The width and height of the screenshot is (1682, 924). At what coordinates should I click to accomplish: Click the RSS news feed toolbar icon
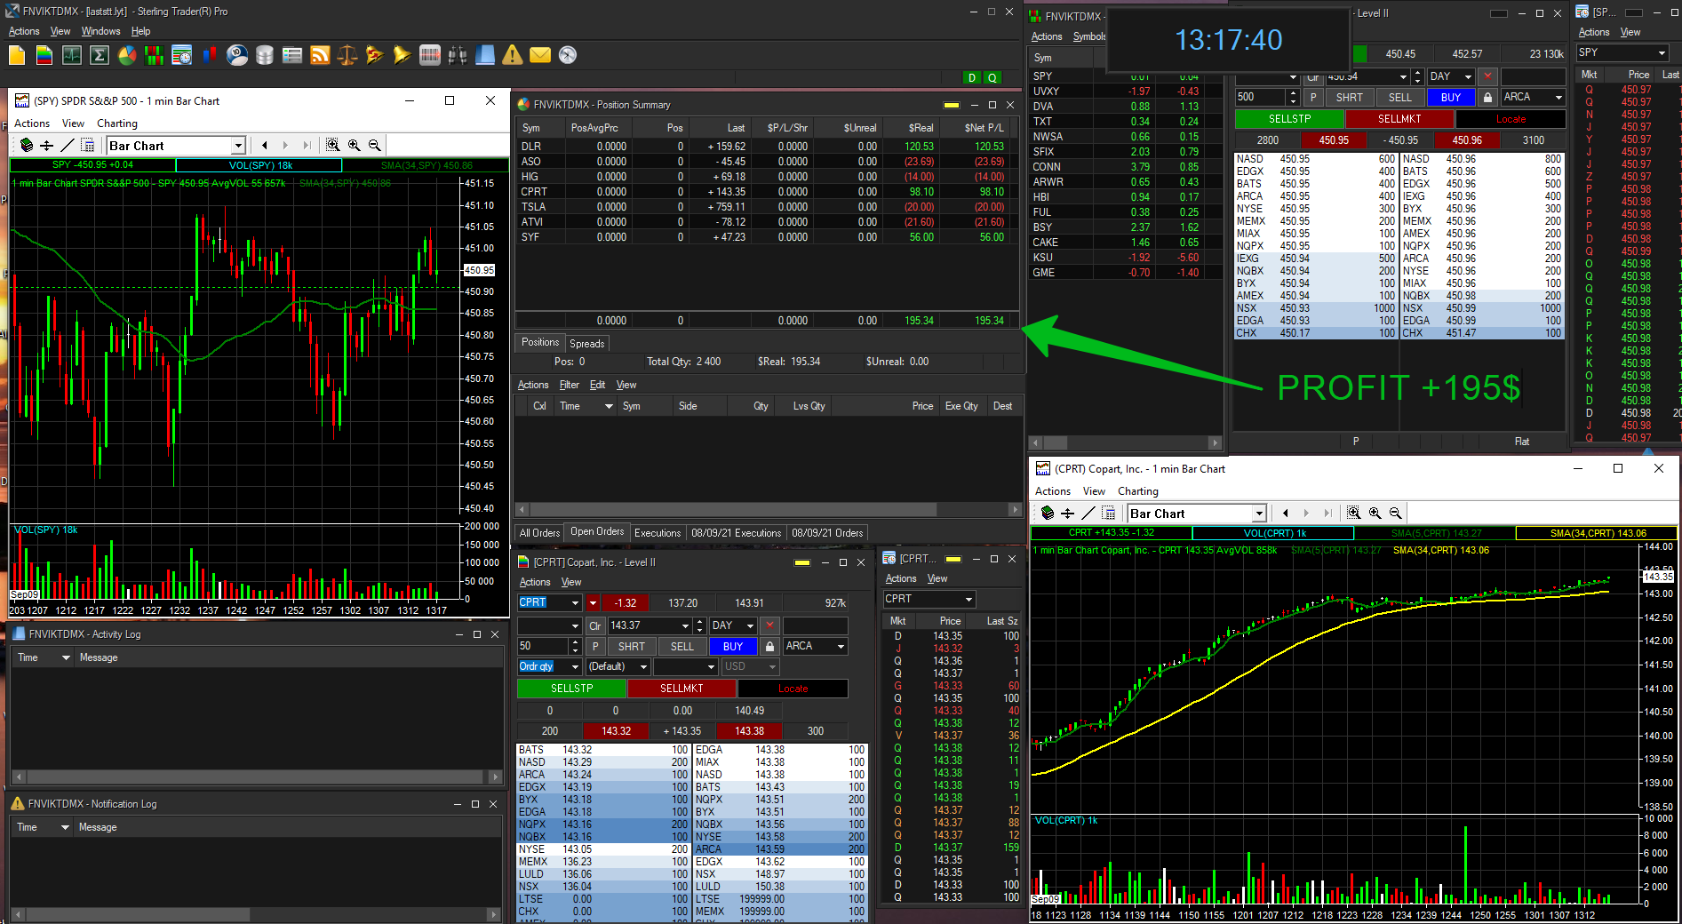[x=320, y=56]
